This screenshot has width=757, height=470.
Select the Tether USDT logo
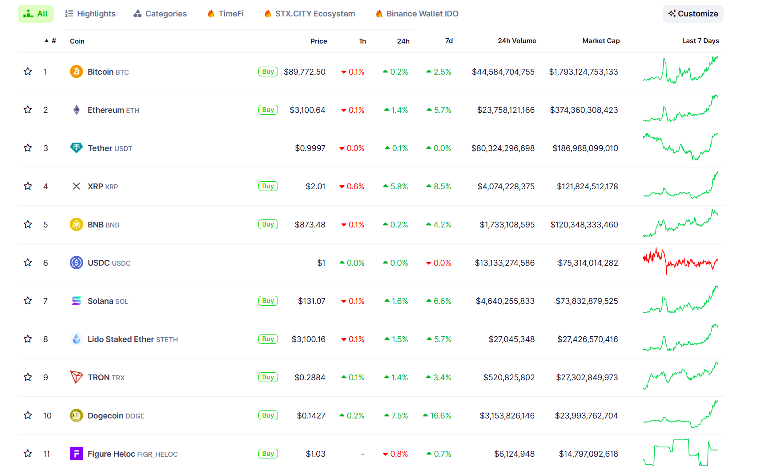[x=76, y=148]
